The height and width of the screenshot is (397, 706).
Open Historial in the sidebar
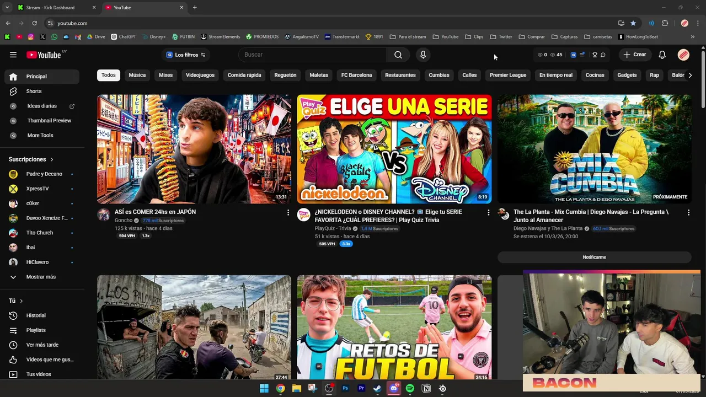(x=42, y=315)
